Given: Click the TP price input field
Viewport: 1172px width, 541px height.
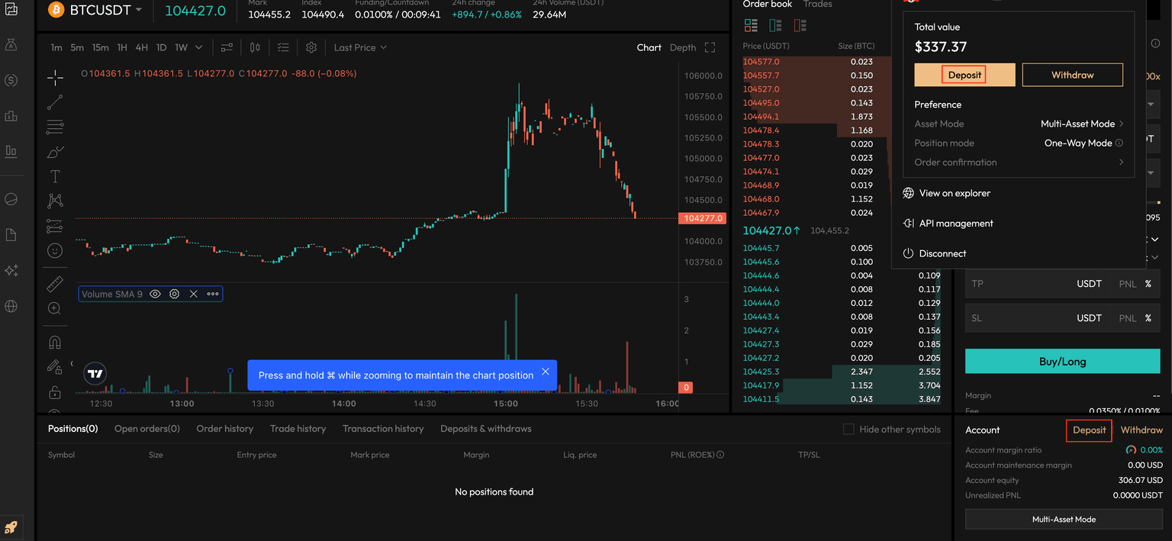Looking at the screenshot, I should 1019,284.
